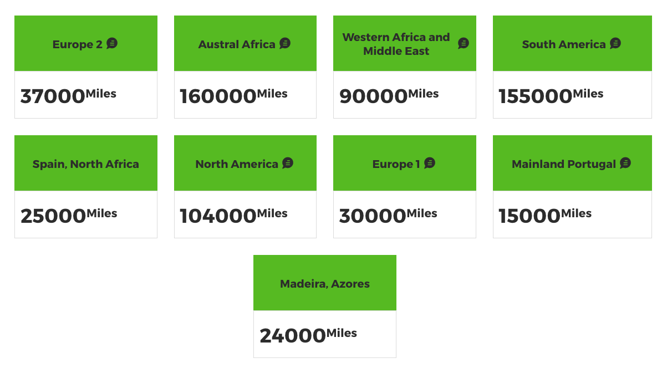Click the 37000 Miles value

[x=68, y=95]
